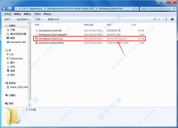Viewport: 178px width, 128px height.
Task: Open the address bar history dropdown
Action: pyautogui.click(x=133, y=9)
